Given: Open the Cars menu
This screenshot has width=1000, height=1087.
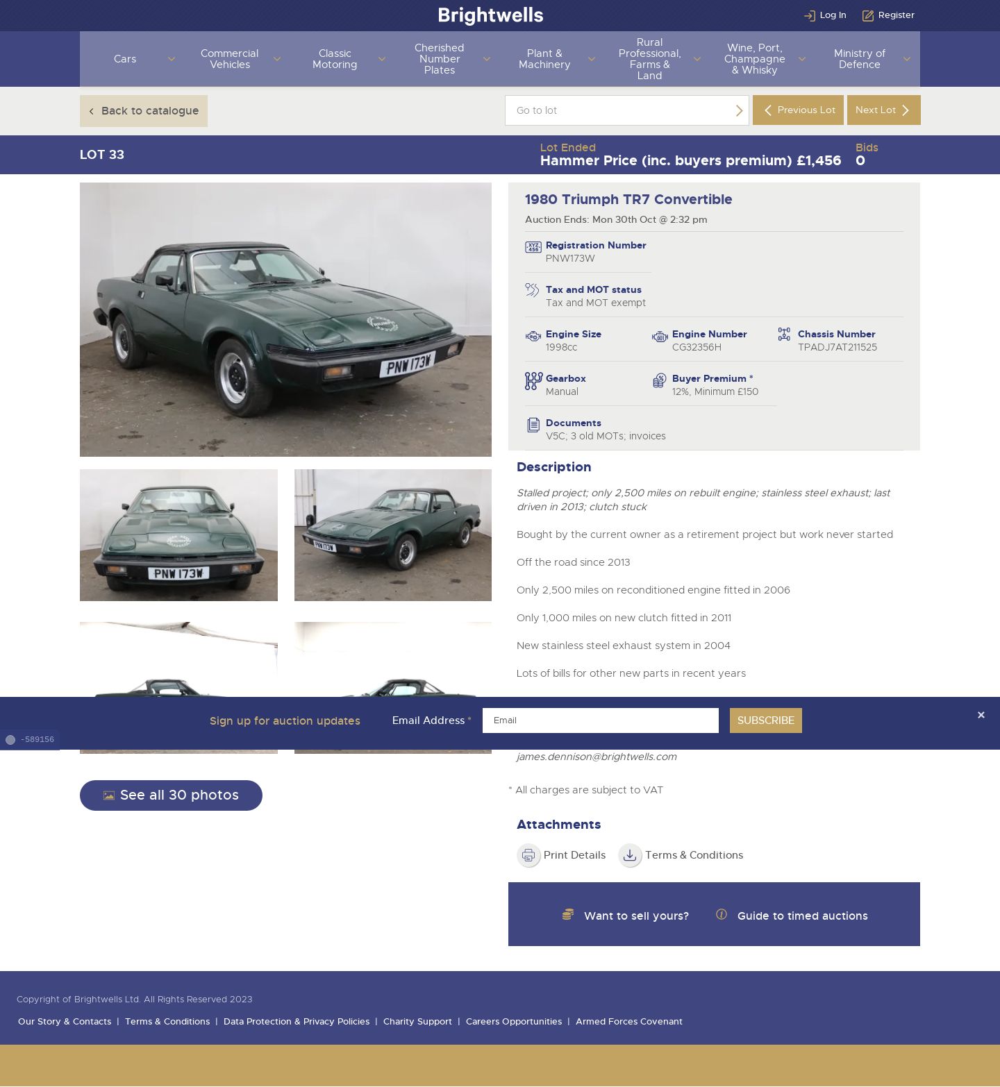Looking at the screenshot, I should coord(125,59).
